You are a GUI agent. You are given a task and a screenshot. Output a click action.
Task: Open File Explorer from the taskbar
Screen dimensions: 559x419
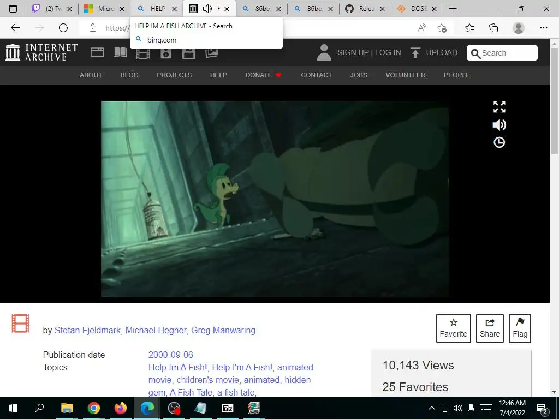[67, 408]
